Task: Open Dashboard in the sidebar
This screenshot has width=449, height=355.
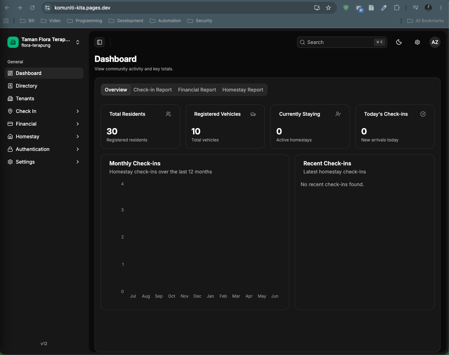Action: click(44, 73)
